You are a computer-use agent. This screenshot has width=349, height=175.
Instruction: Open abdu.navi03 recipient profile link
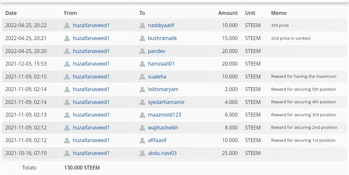[x=162, y=153]
